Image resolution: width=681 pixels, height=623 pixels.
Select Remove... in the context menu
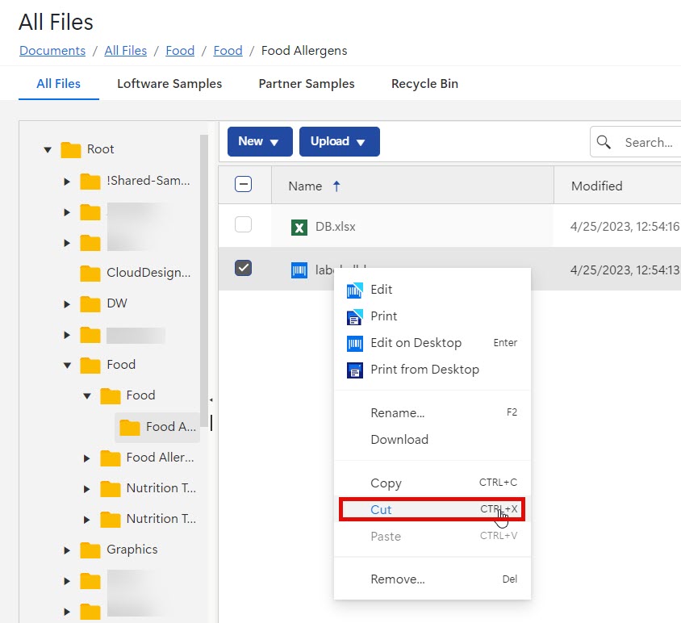click(x=397, y=579)
